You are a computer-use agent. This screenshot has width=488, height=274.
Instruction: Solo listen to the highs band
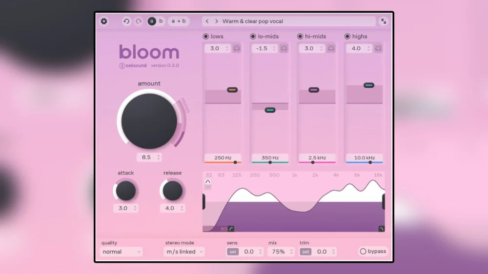(378, 49)
